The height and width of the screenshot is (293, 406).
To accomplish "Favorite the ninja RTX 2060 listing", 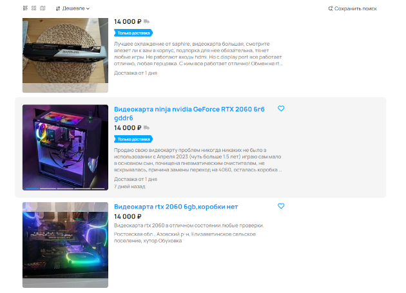I will [x=281, y=108].
